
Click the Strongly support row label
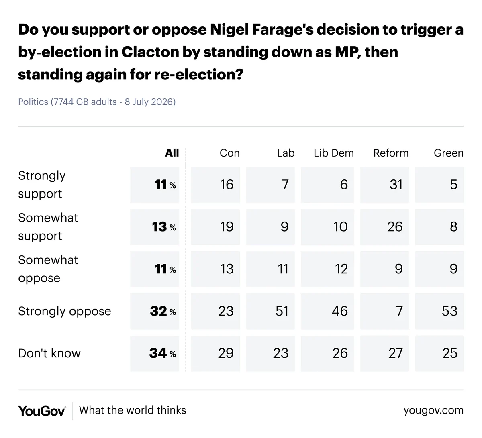tap(42, 185)
